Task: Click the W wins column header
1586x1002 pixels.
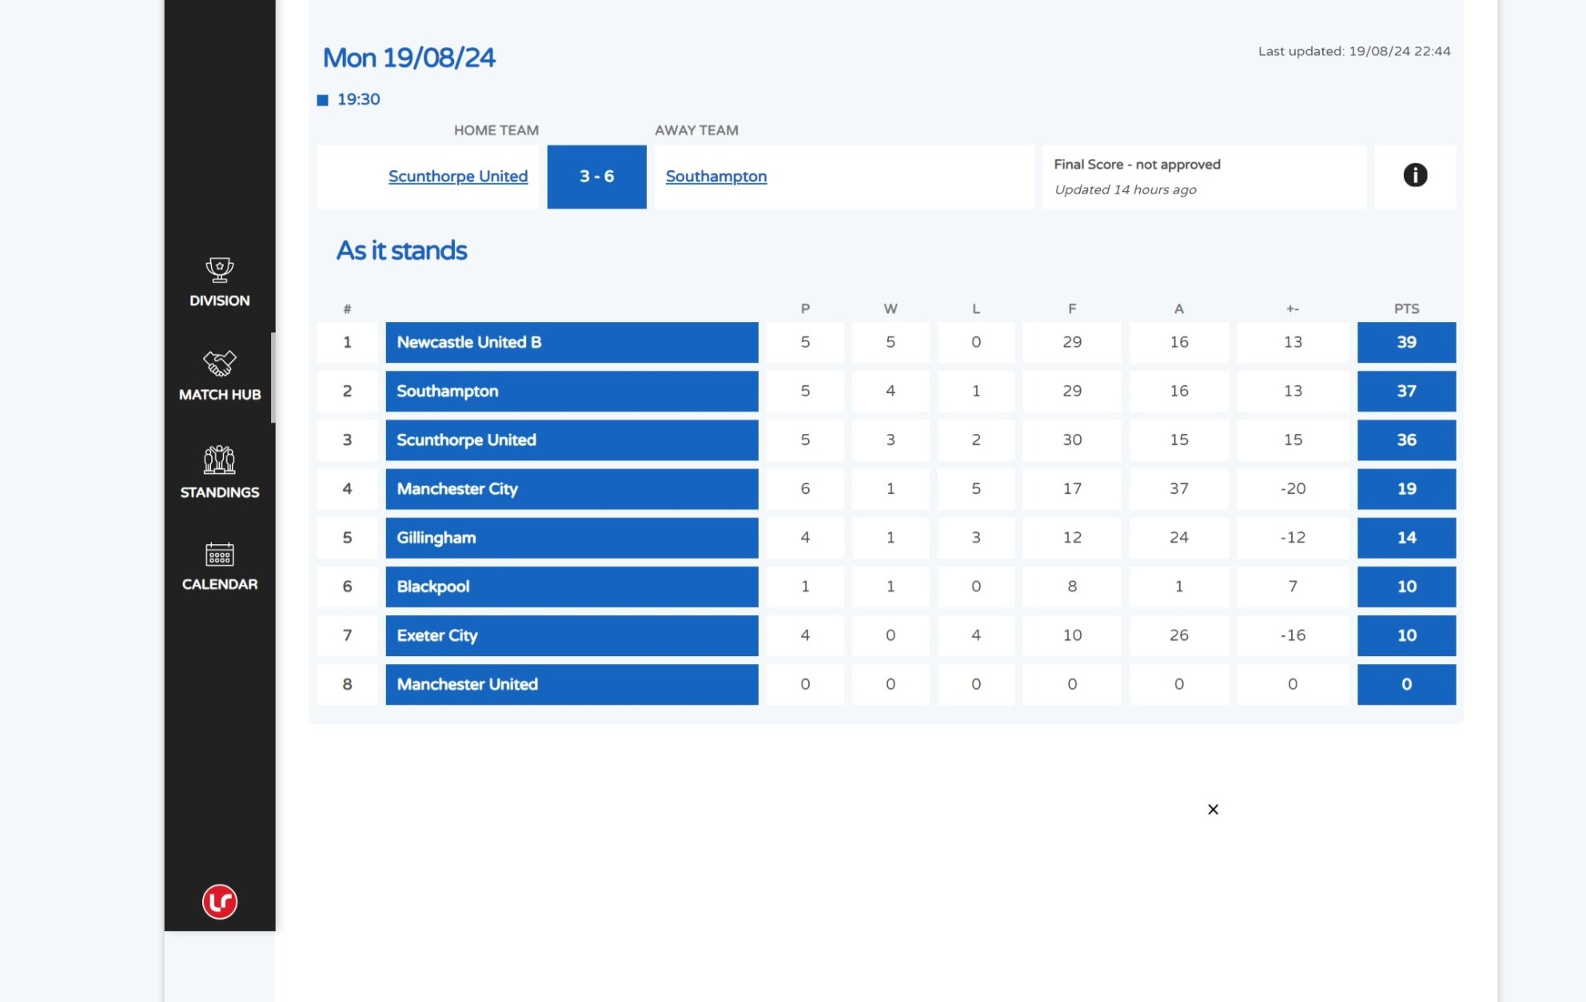Action: point(891,308)
